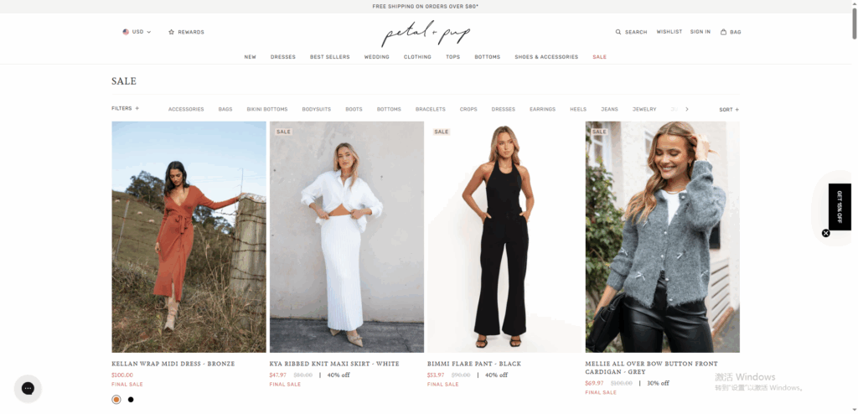The height and width of the screenshot is (414, 858).
Task: Open Bimmi Flare Pant product image
Action: pyautogui.click(x=504, y=237)
